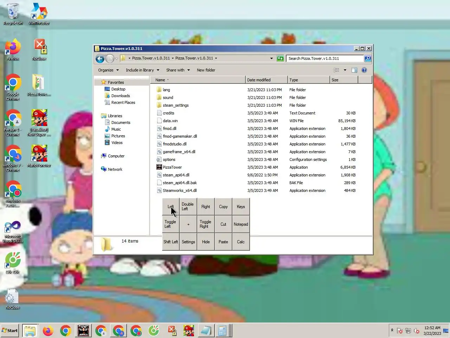
Task: Click the Show preview pane icon
Action: click(354, 70)
